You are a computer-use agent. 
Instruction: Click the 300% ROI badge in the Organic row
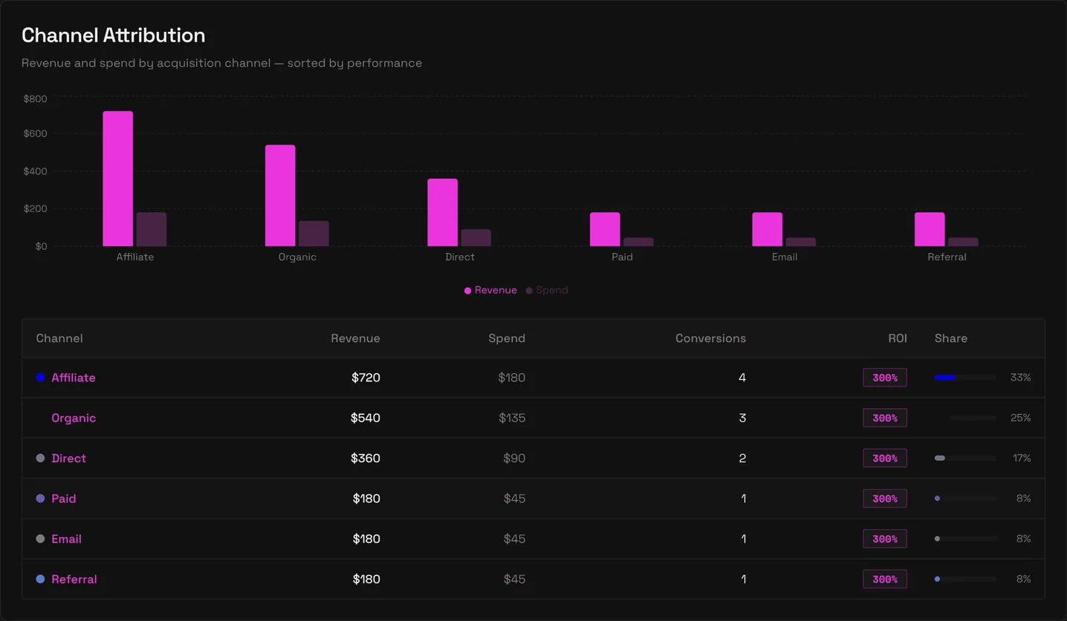(885, 418)
